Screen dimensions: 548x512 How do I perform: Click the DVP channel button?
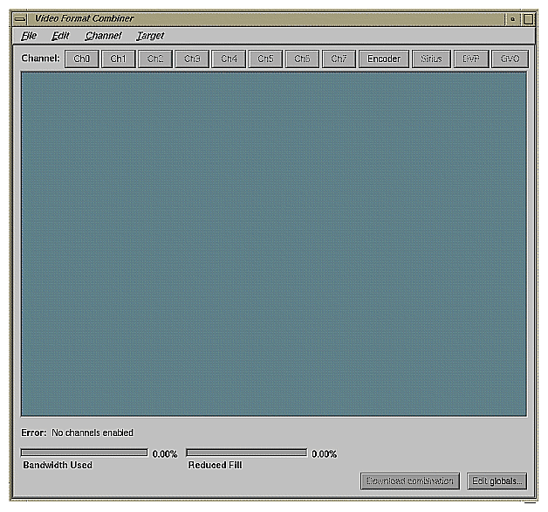470,59
